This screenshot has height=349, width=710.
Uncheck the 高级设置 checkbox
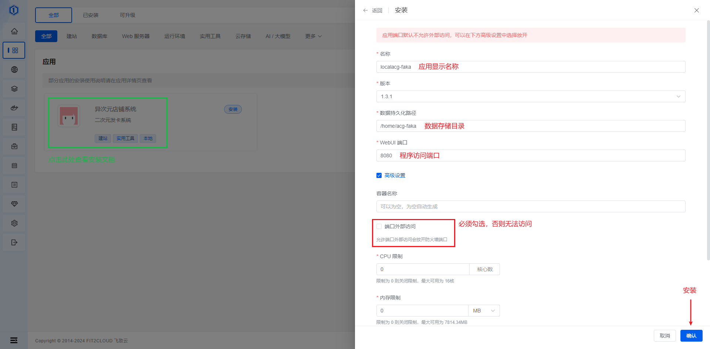point(379,175)
